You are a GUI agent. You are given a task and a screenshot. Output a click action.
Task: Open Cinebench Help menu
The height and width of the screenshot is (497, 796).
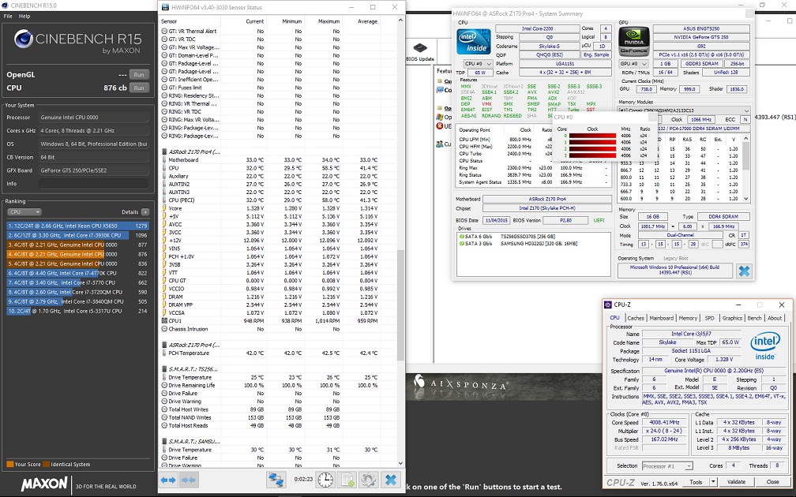pos(24,17)
